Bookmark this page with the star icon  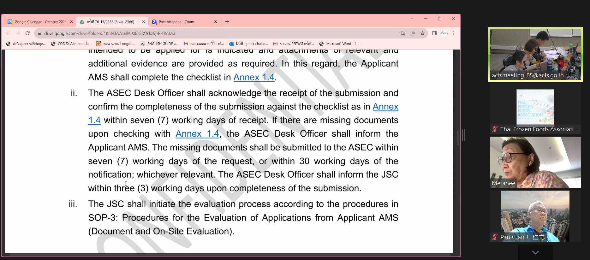422,33
